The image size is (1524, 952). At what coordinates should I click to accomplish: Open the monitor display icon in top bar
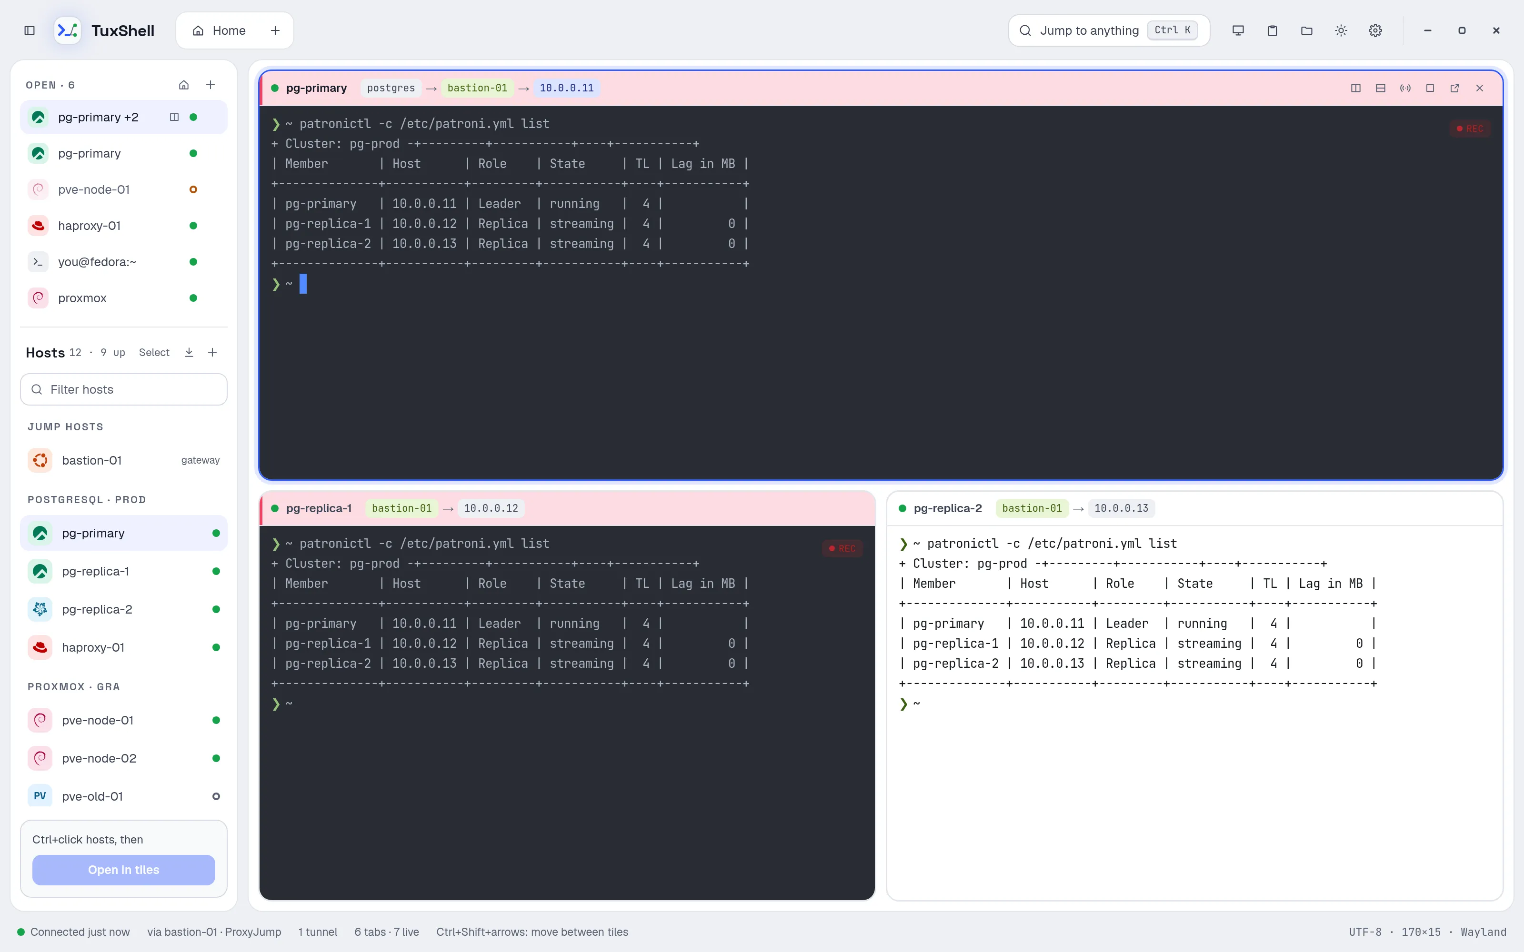tap(1238, 30)
